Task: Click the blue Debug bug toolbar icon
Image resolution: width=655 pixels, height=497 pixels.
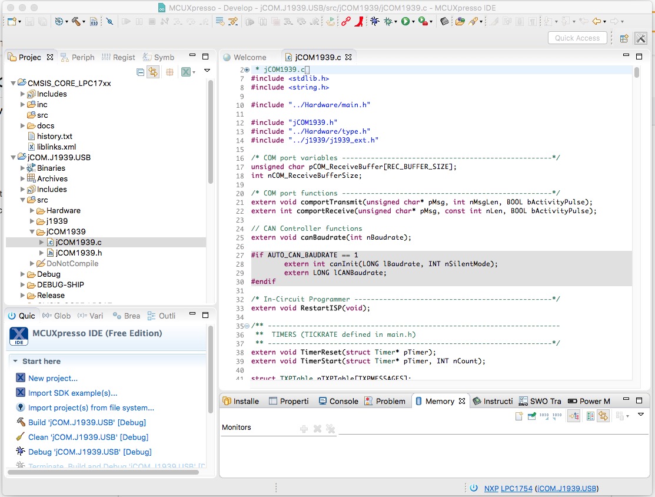Action: click(x=375, y=22)
